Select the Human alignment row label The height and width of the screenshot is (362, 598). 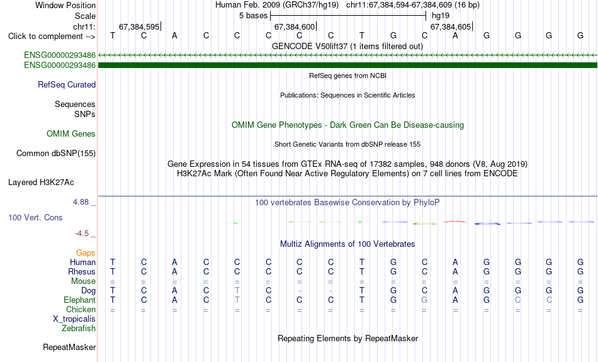point(82,262)
